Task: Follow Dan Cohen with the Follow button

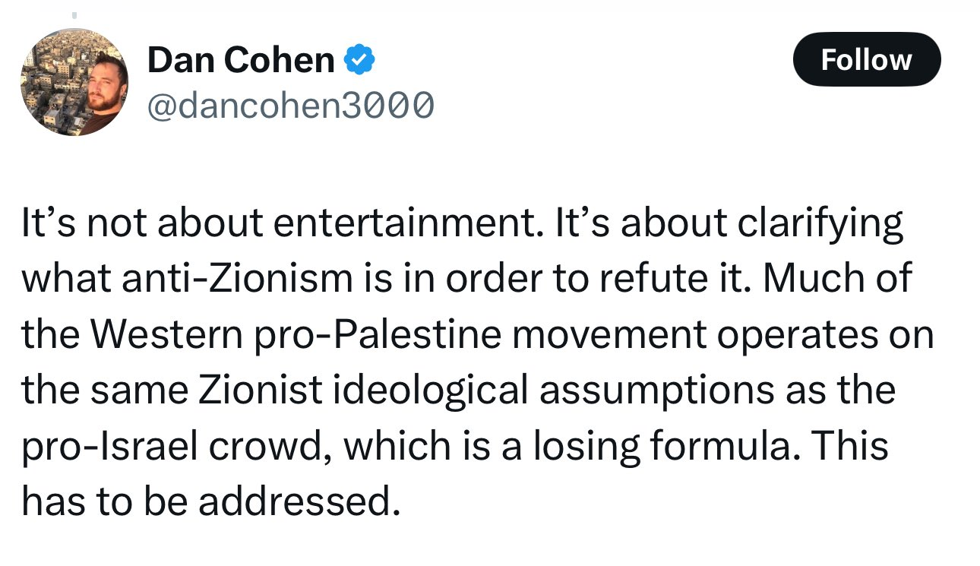Action: [x=866, y=59]
